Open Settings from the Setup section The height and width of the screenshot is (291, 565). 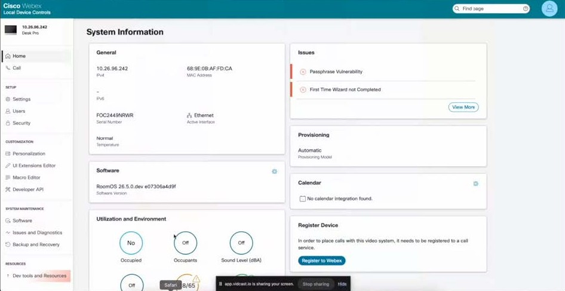pyautogui.click(x=22, y=99)
